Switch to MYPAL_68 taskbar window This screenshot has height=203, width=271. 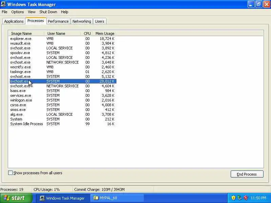[x=117, y=198]
